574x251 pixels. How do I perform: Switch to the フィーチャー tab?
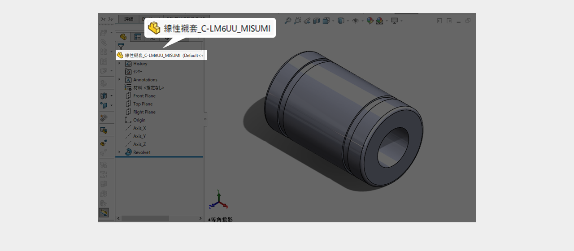tap(108, 19)
